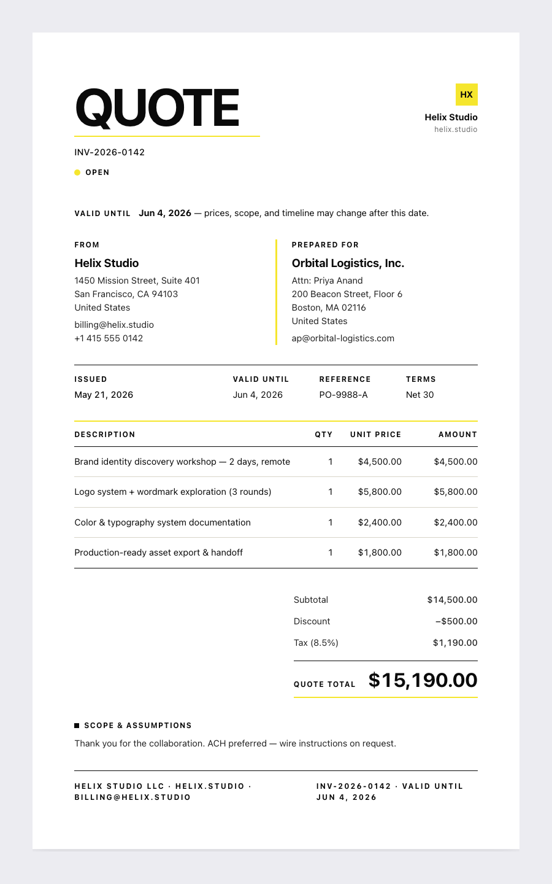
Task: Click the Helix Studio phone number
Action: click(x=109, y=338)
